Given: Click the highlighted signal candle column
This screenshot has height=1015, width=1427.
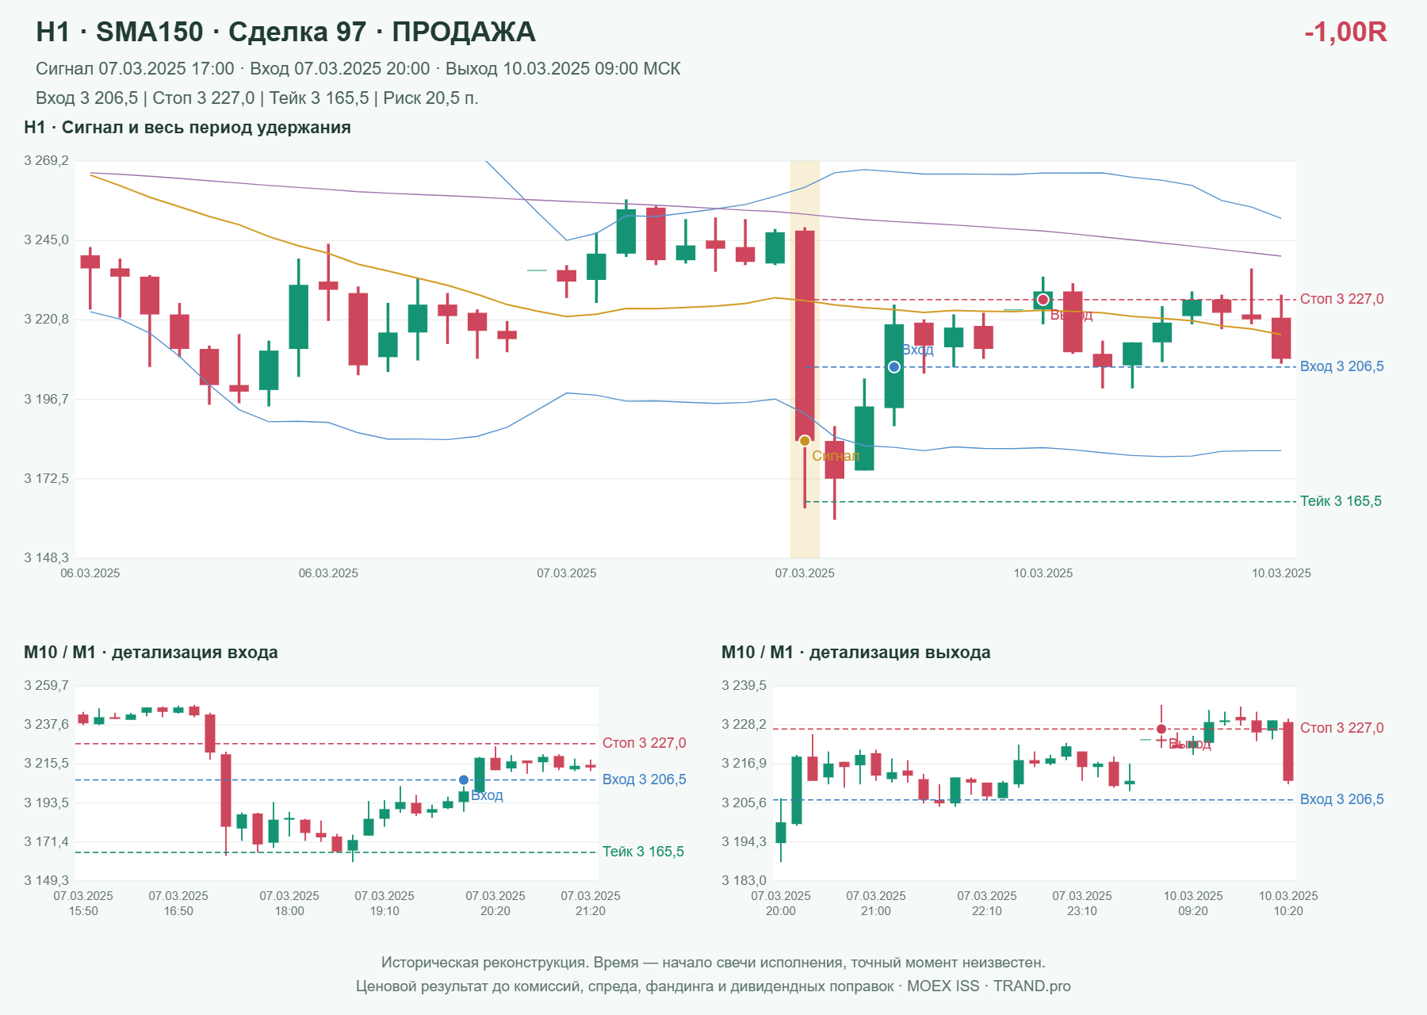Looking at the screenshot, I should [x=805, y=359].
